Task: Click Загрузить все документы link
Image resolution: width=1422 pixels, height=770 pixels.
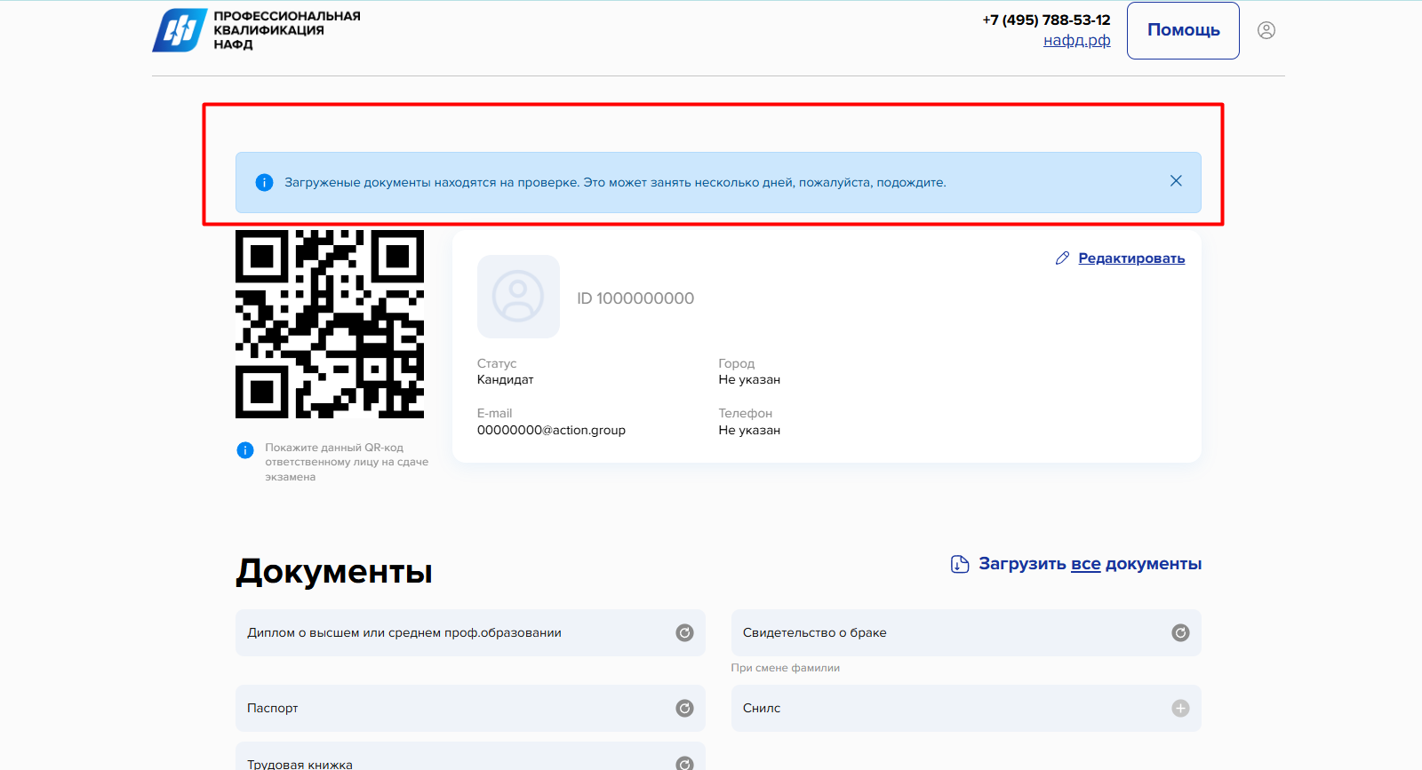Action: (1090, 564)
